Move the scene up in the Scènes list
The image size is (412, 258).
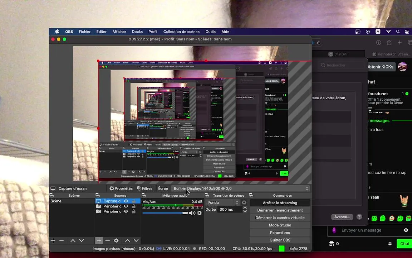(x=73, y=241)
